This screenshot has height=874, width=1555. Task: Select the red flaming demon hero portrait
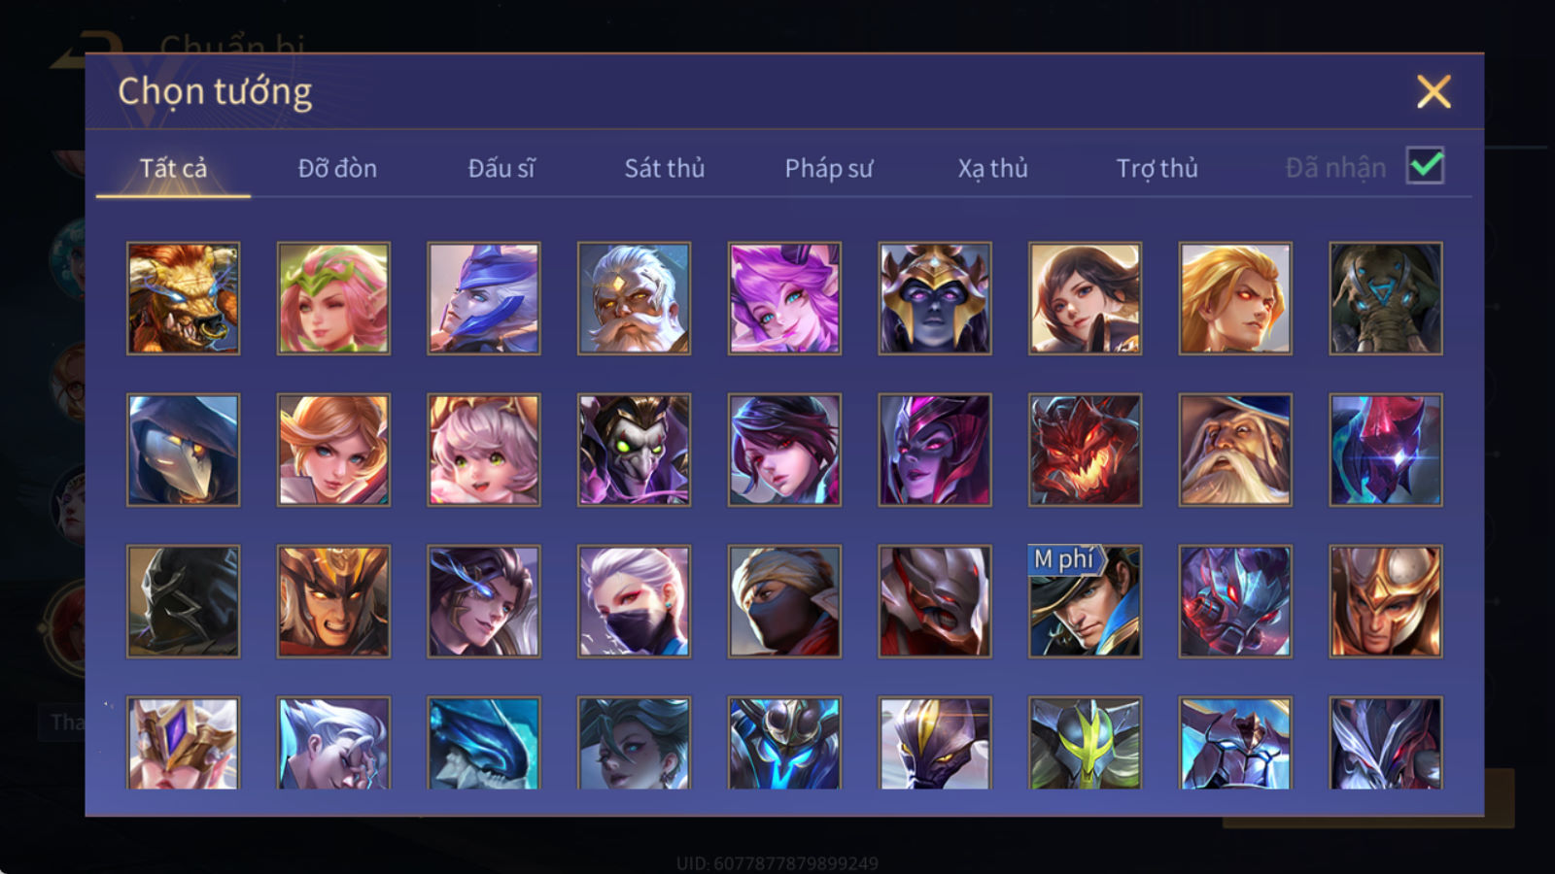[x=1085, y=450]
